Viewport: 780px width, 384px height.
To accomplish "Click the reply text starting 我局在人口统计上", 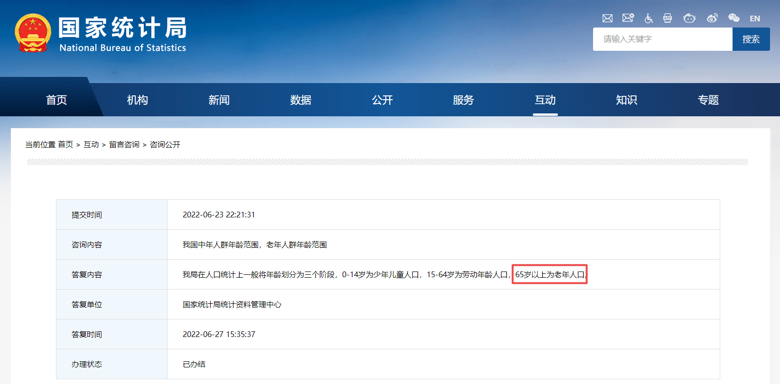I will coord(385,274).
